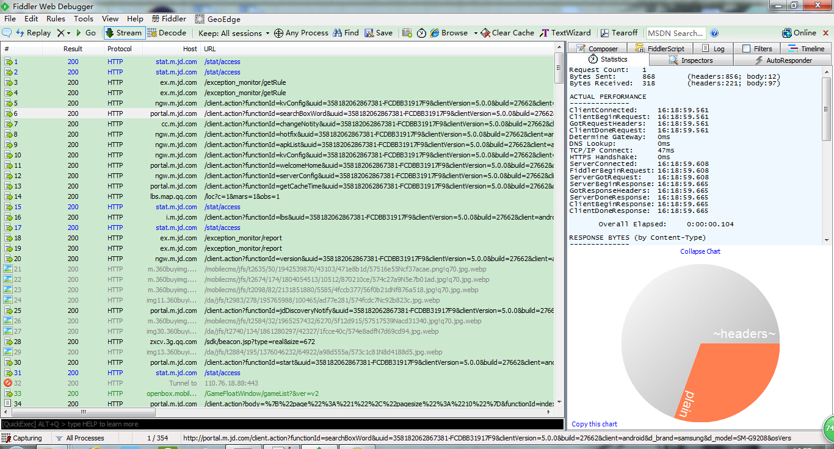Click the Go resume button
This screenshot has height=449, width=834.
[x=86, y=33]
